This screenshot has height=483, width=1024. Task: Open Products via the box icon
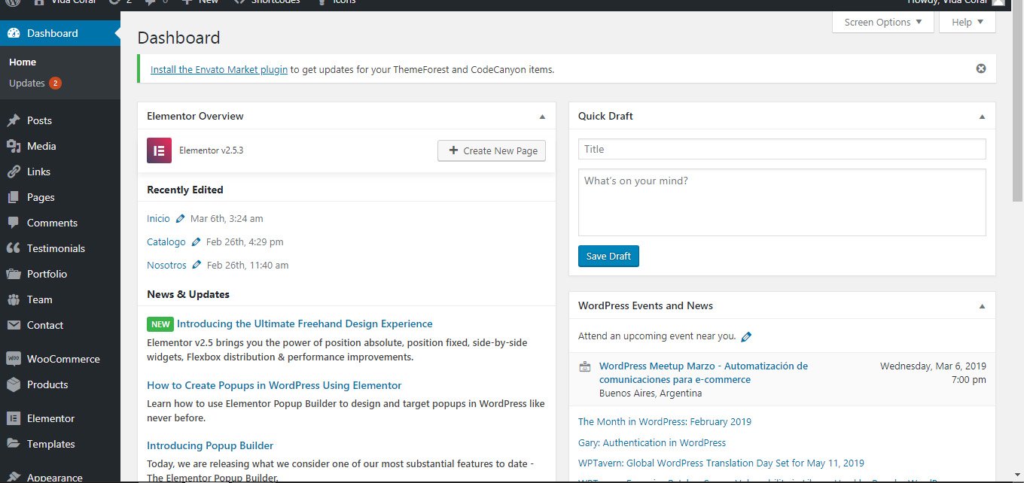[13, 384]
